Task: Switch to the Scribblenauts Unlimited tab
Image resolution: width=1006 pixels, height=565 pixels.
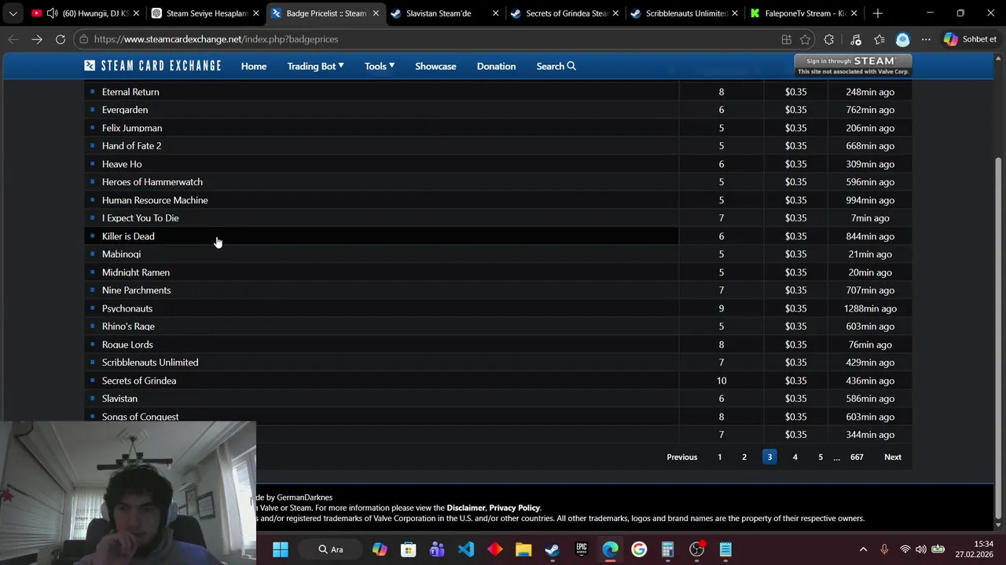Action: coord(685,13)
